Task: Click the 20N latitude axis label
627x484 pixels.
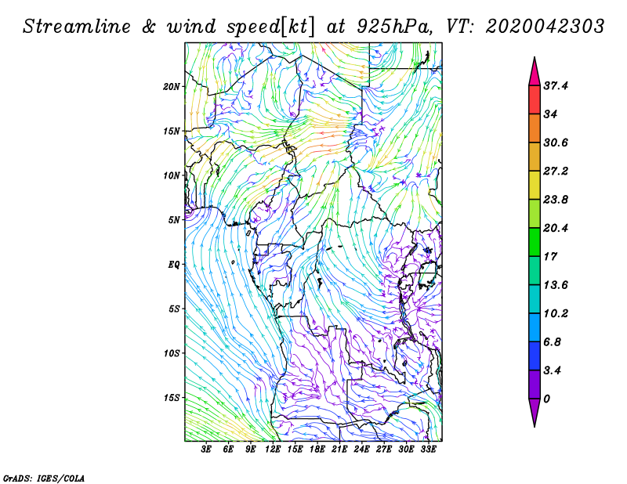Action: [x=171, y=87]
